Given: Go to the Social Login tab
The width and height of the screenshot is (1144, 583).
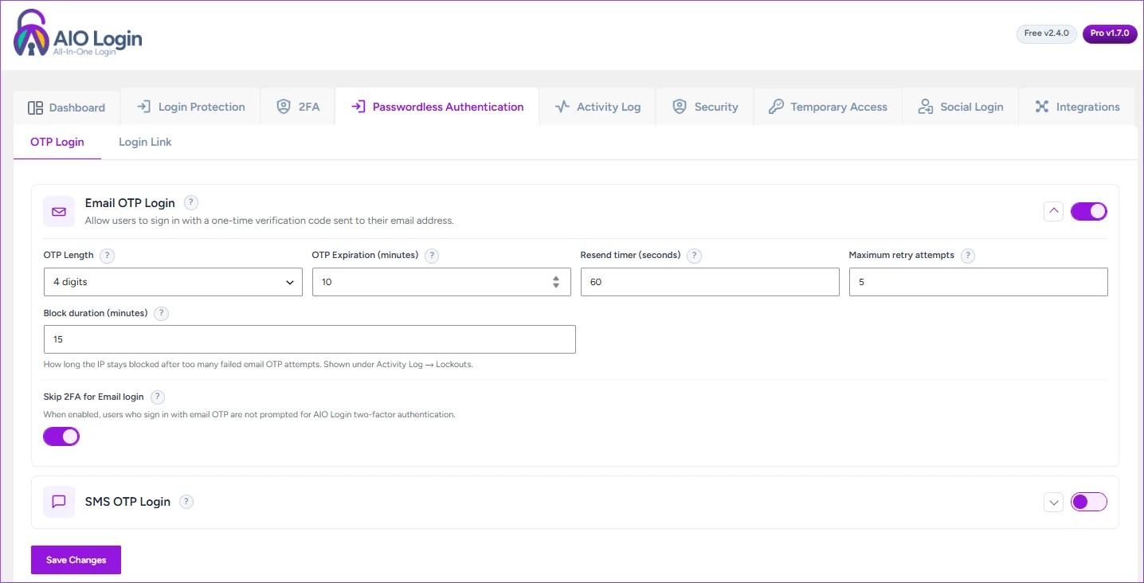Looking at the screenshot, I should pyautogui.click(x=961, y=107).
